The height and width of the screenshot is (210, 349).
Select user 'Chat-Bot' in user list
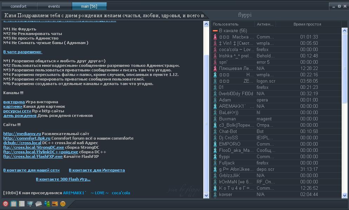tap(228, 131)
